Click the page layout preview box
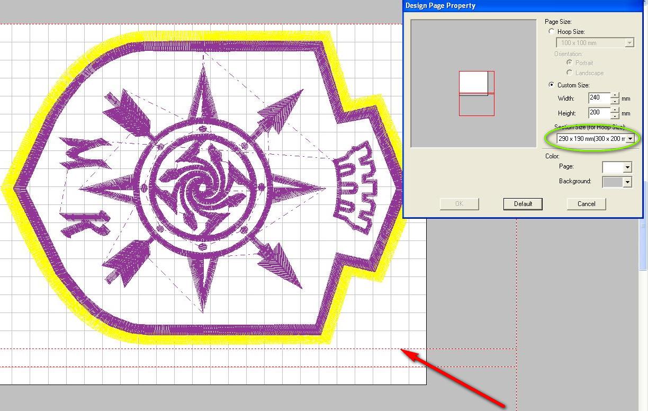Screen dimensions: 648x411 pos(474,83)
